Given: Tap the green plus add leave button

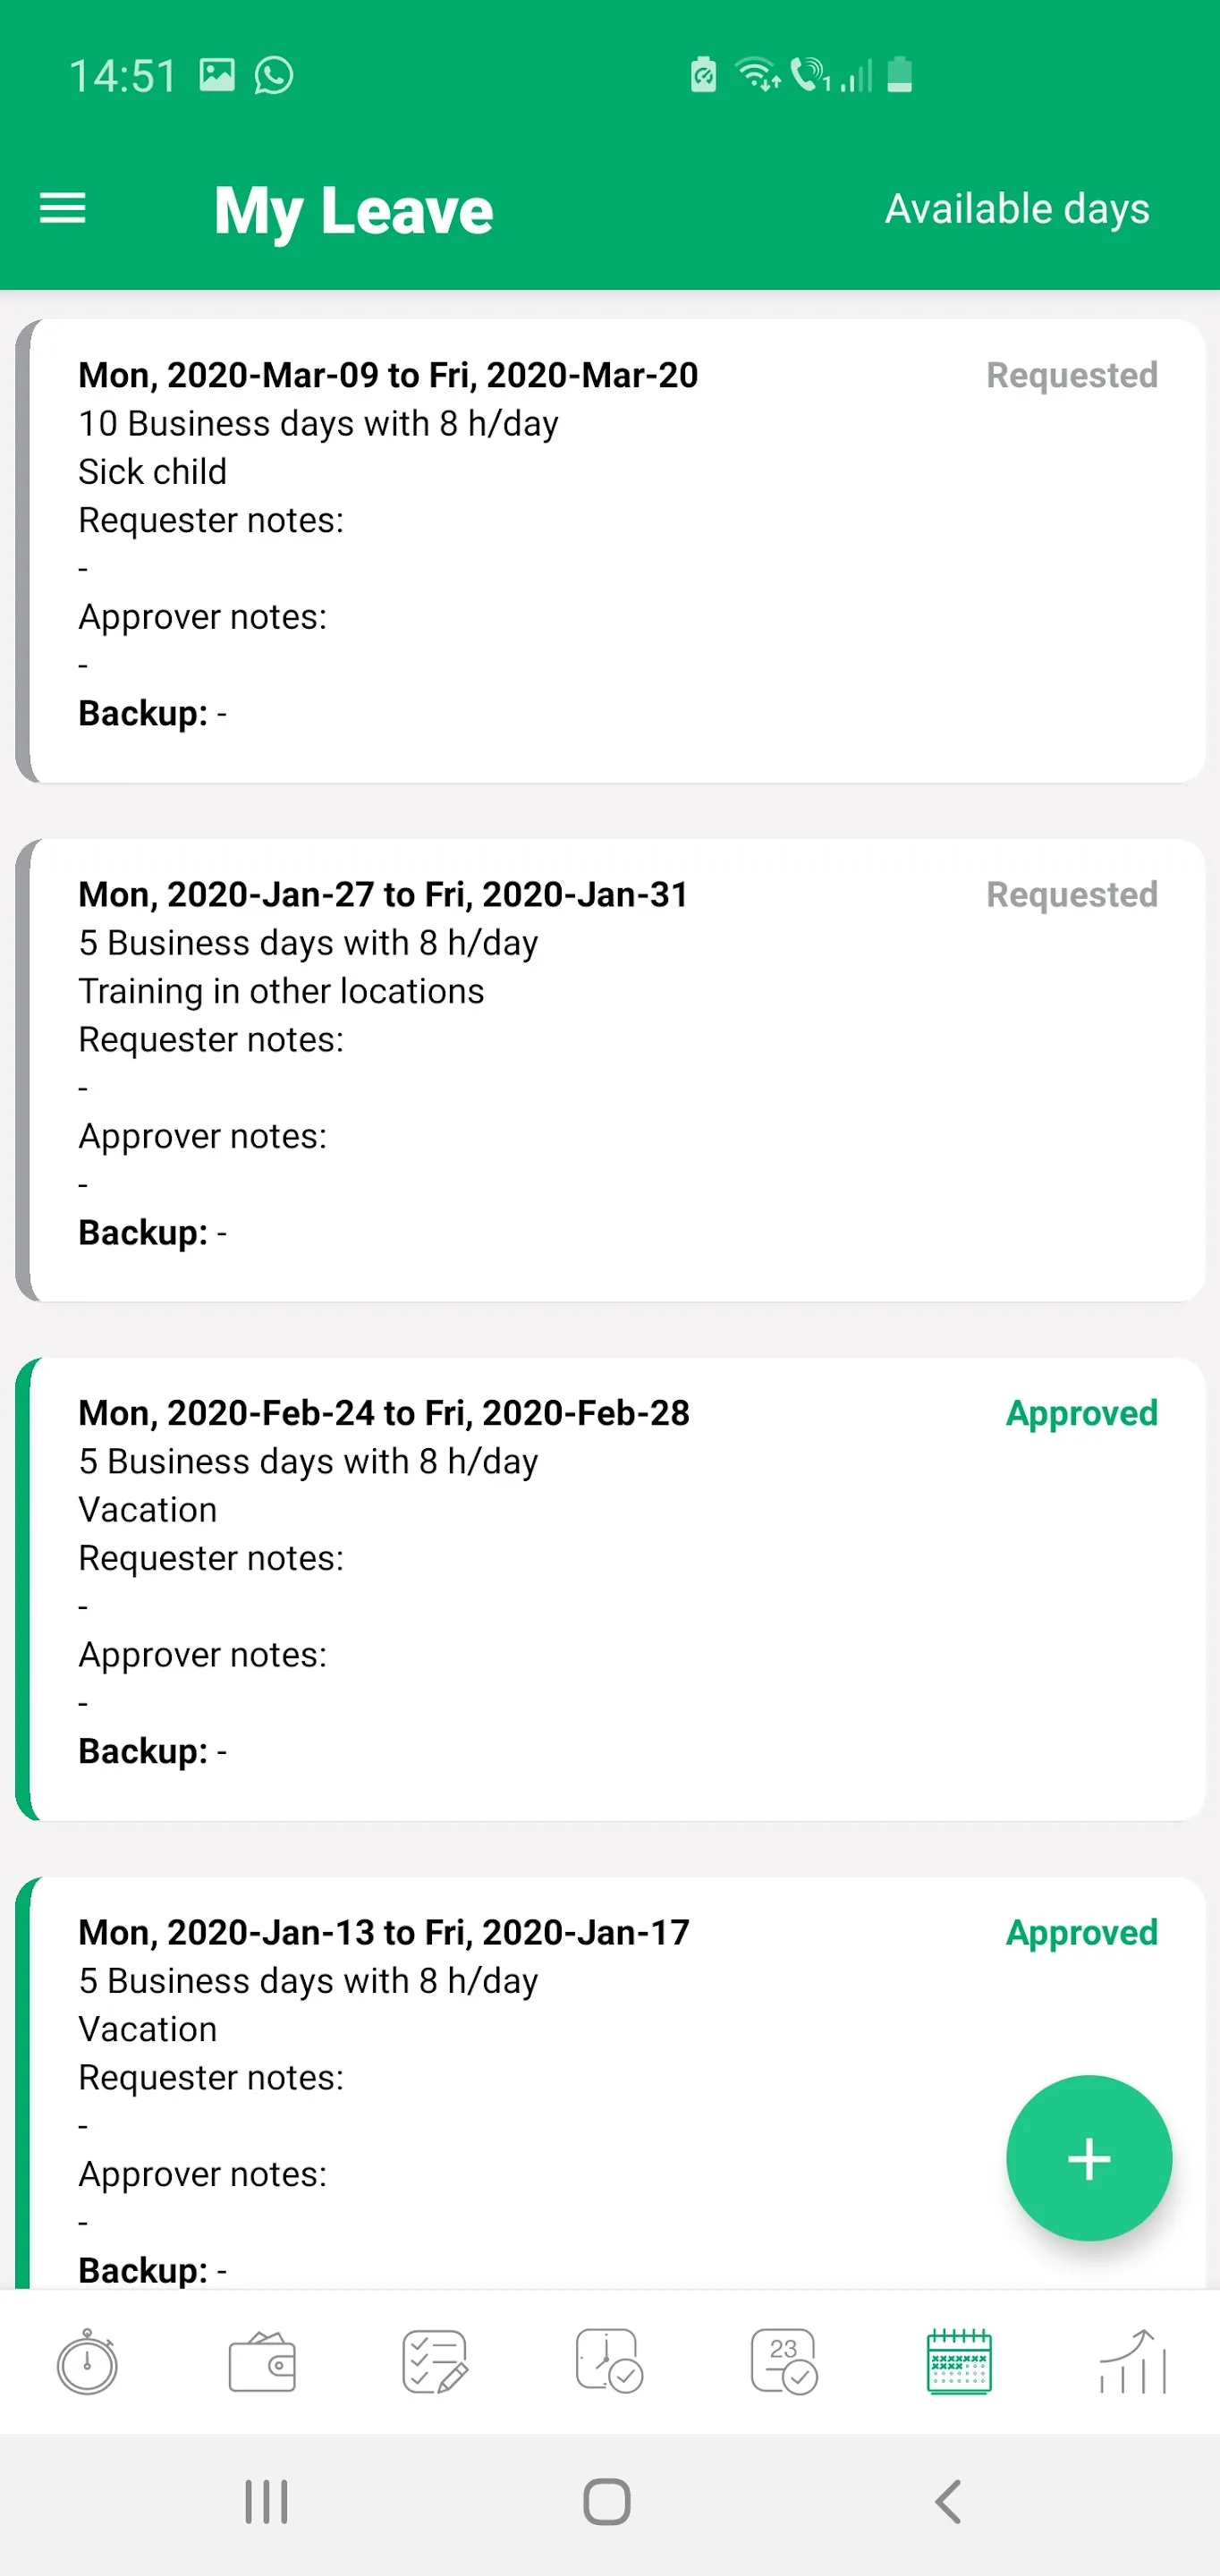Looking at the screenshot, I should click(x=1089, y=2159).
